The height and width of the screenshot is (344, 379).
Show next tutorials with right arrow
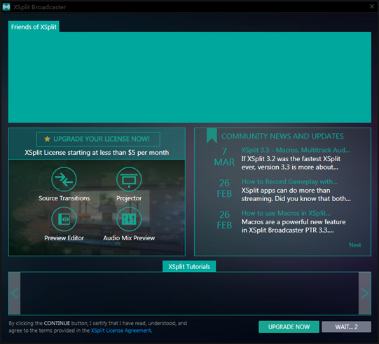[364, 294]
